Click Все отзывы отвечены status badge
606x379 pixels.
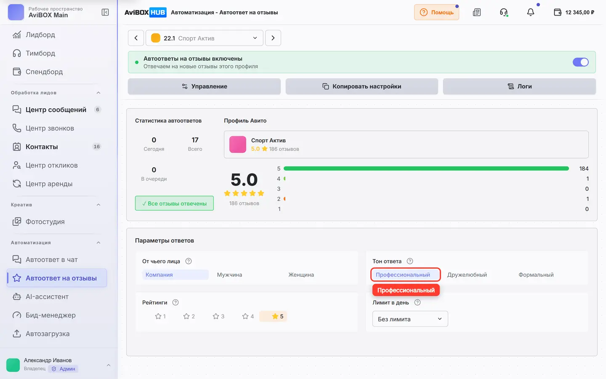tap(174, 203)
